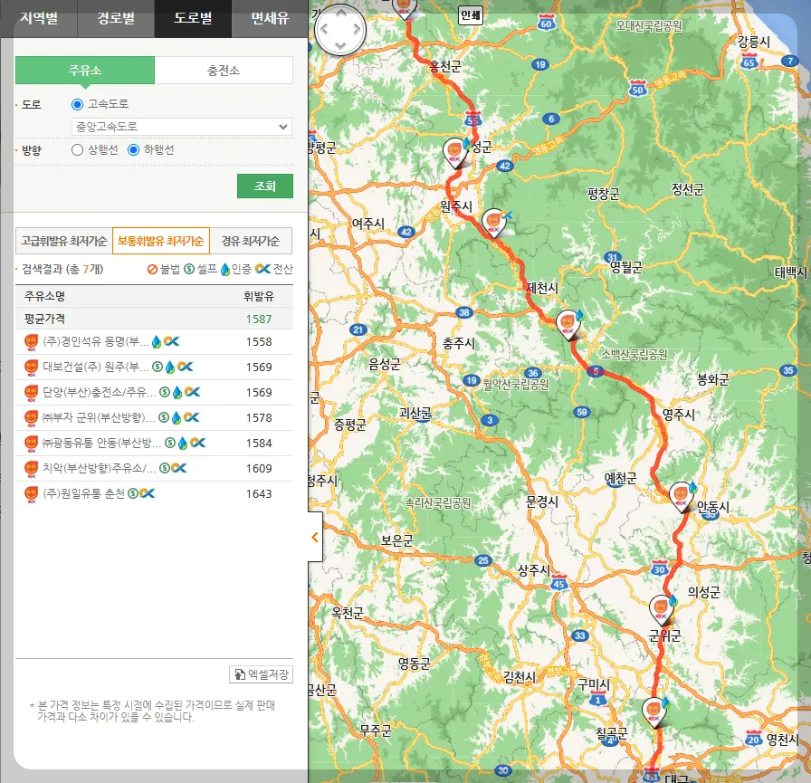Click the 셀프 legend icon
Image resolution: width=811 pixels, height=783 pixels.
click(189, 269)
